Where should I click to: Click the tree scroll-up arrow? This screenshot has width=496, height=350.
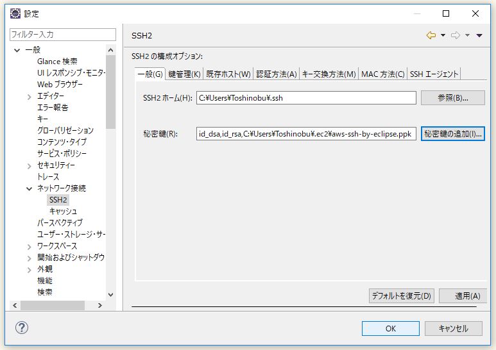111,50
